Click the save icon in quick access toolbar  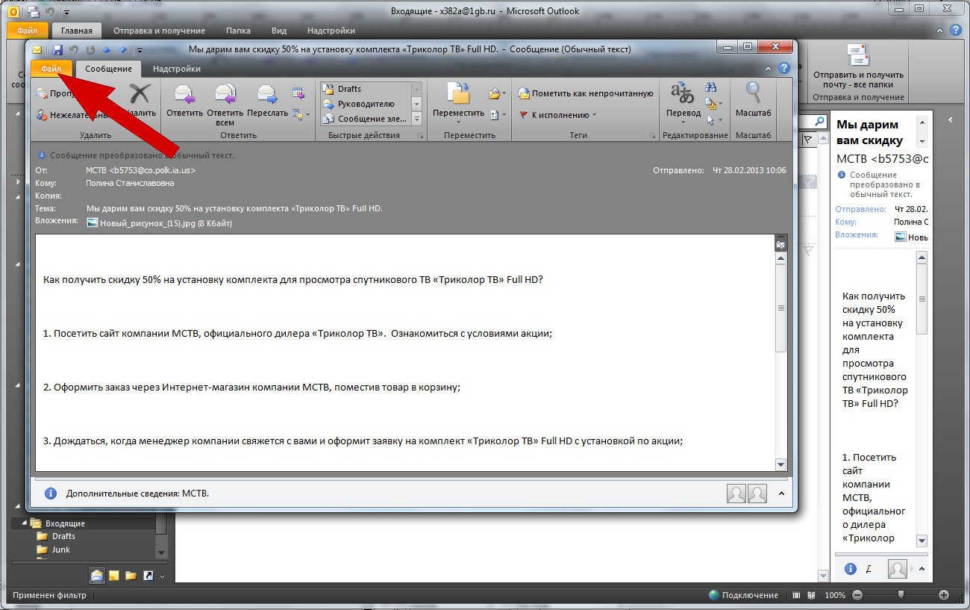point(57,49)
